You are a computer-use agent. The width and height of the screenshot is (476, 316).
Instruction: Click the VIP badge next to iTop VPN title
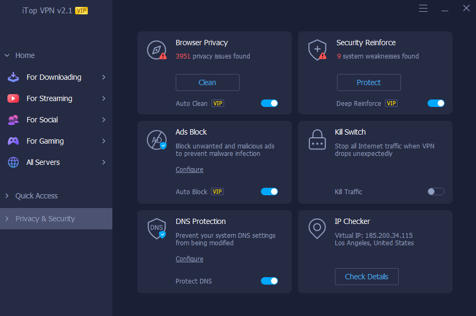pos(81,11)
